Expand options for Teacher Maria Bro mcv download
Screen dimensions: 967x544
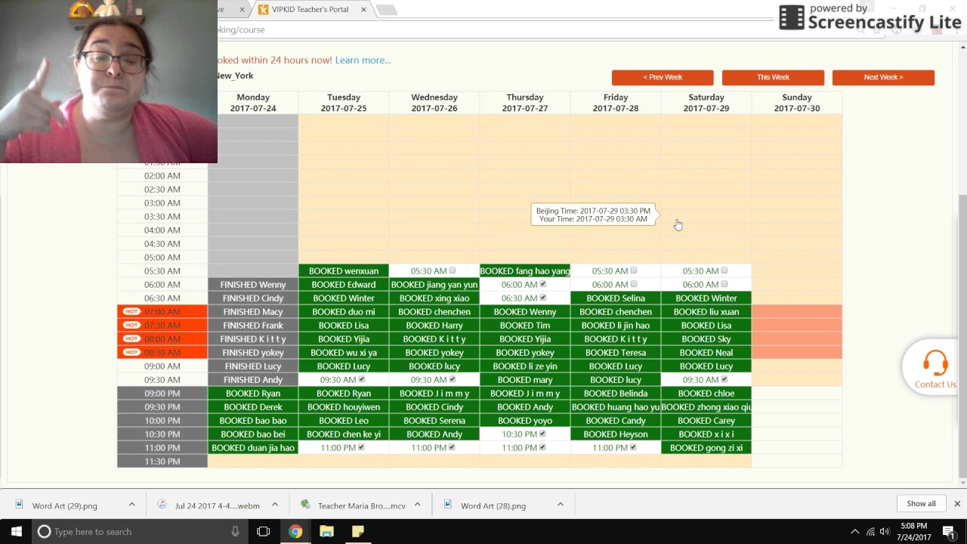point(417,505)
